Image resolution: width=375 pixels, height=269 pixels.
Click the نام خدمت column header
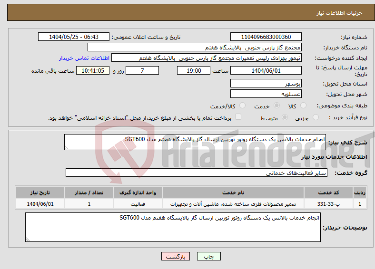coord(233,192)
